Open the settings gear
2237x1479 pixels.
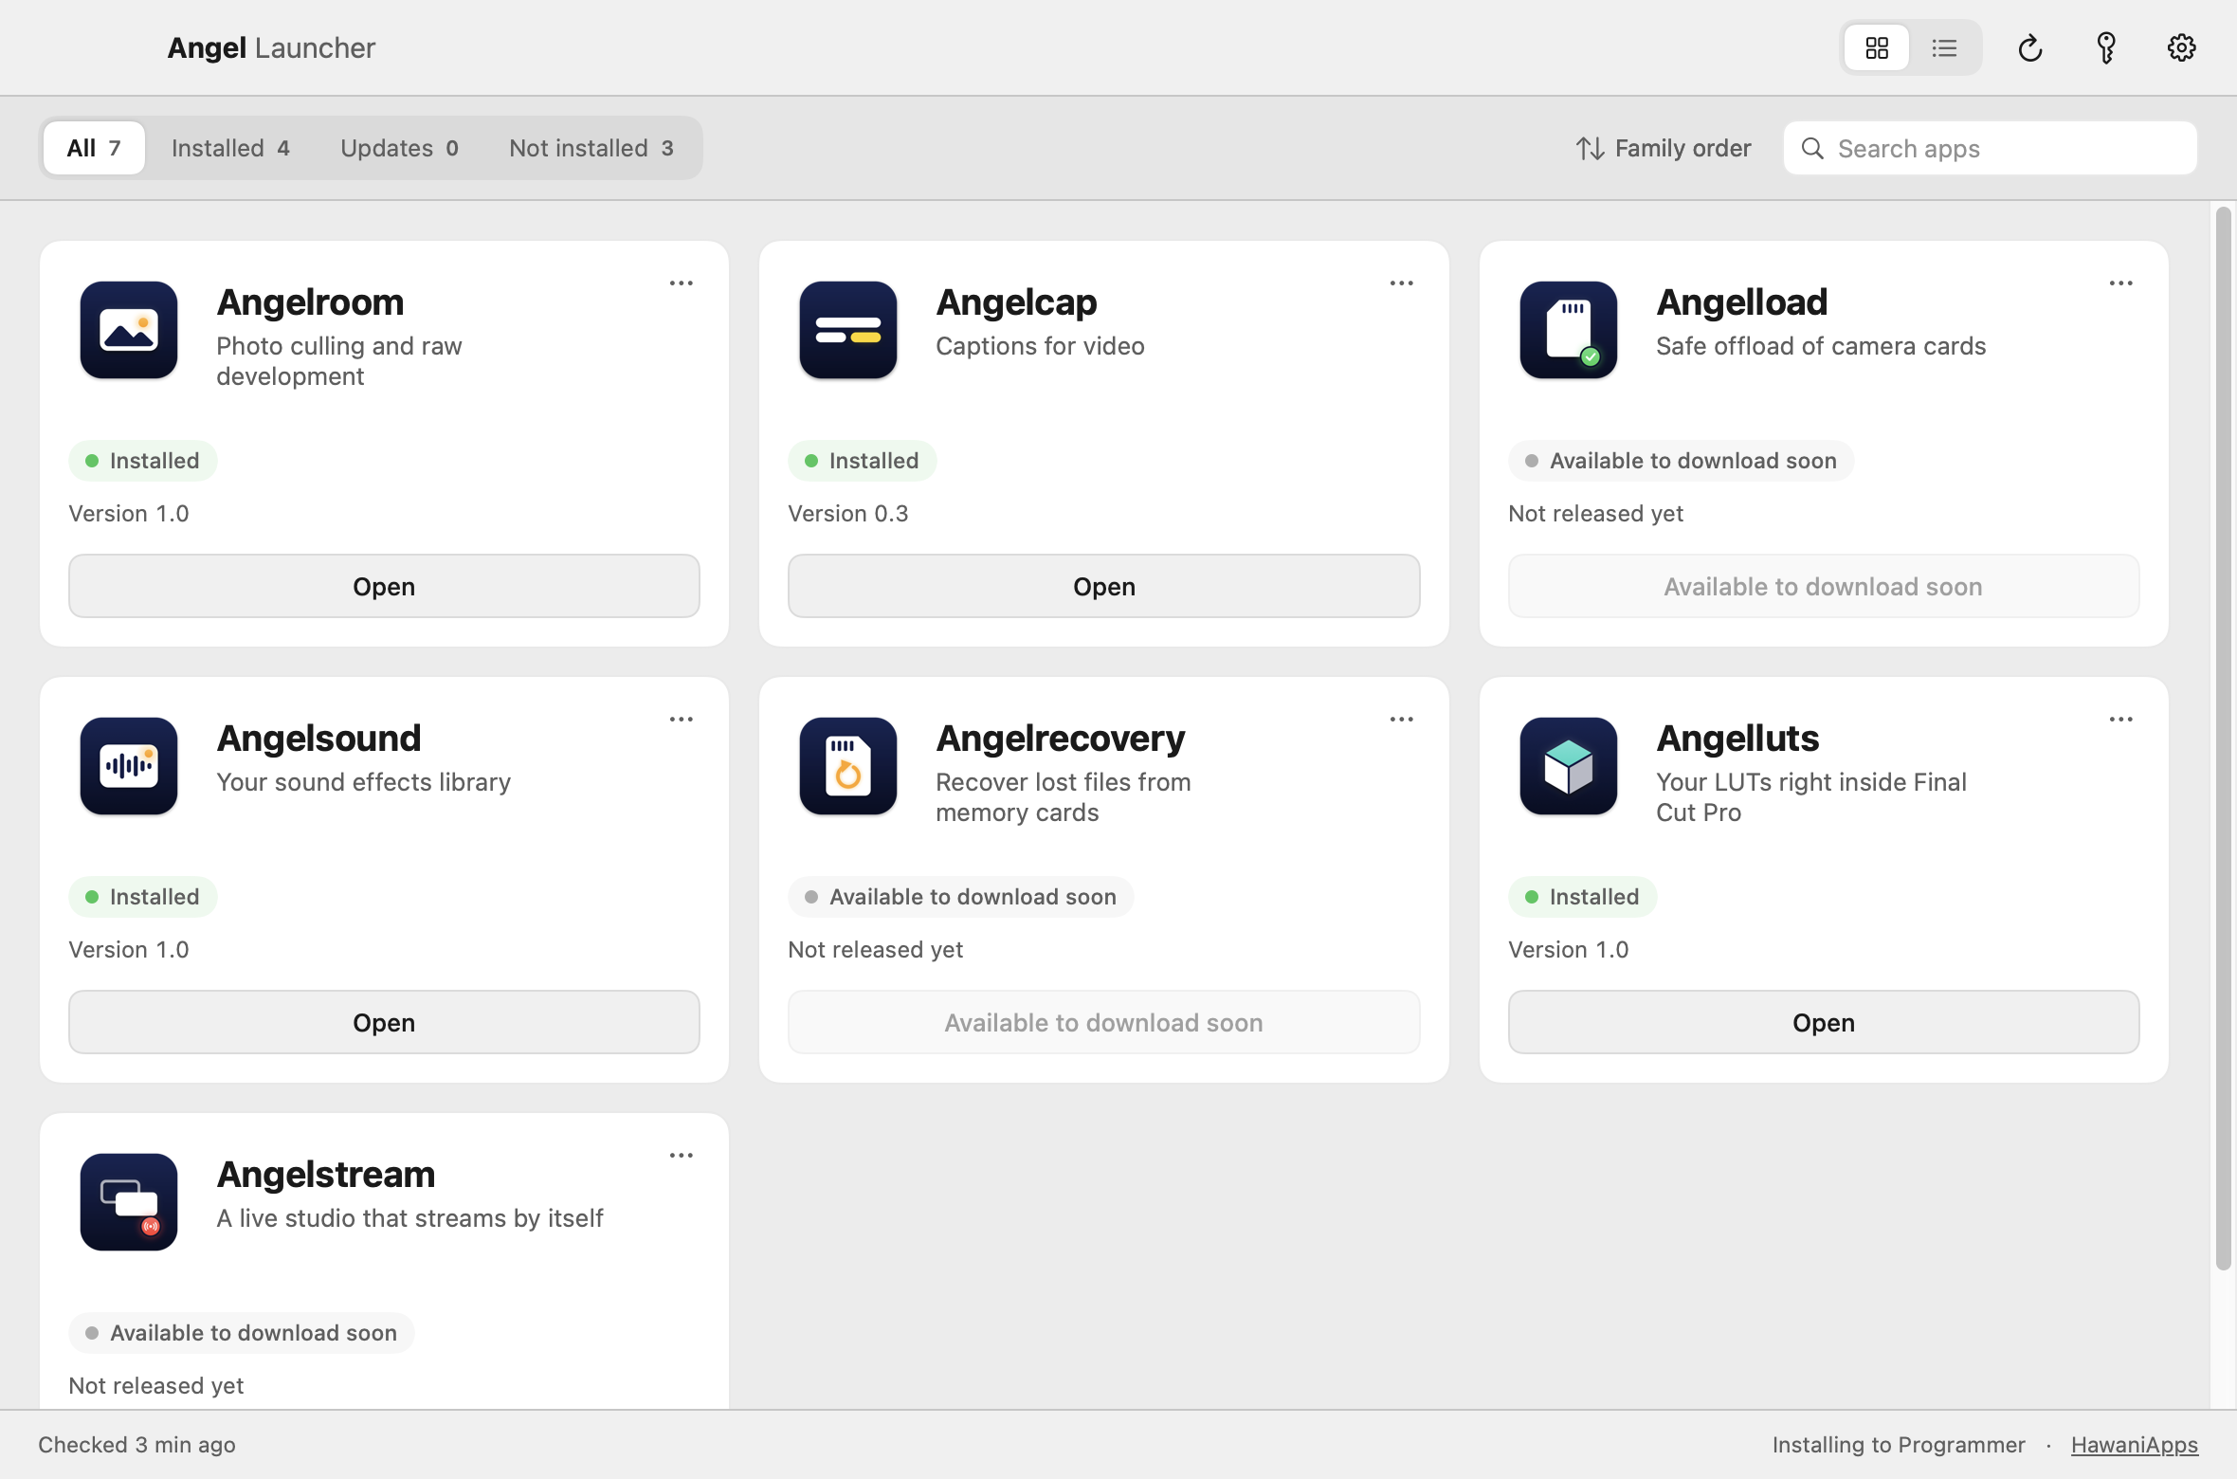tap(2182, 47)
